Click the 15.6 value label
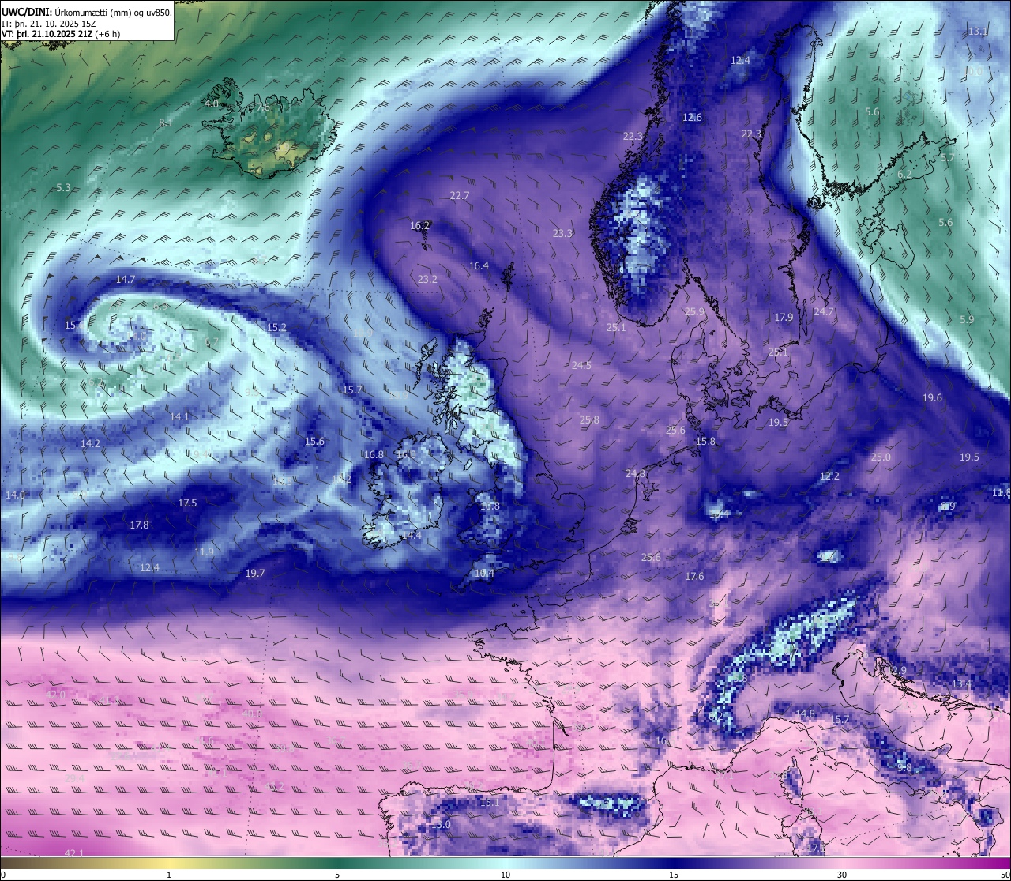 (x=314, y=442)
